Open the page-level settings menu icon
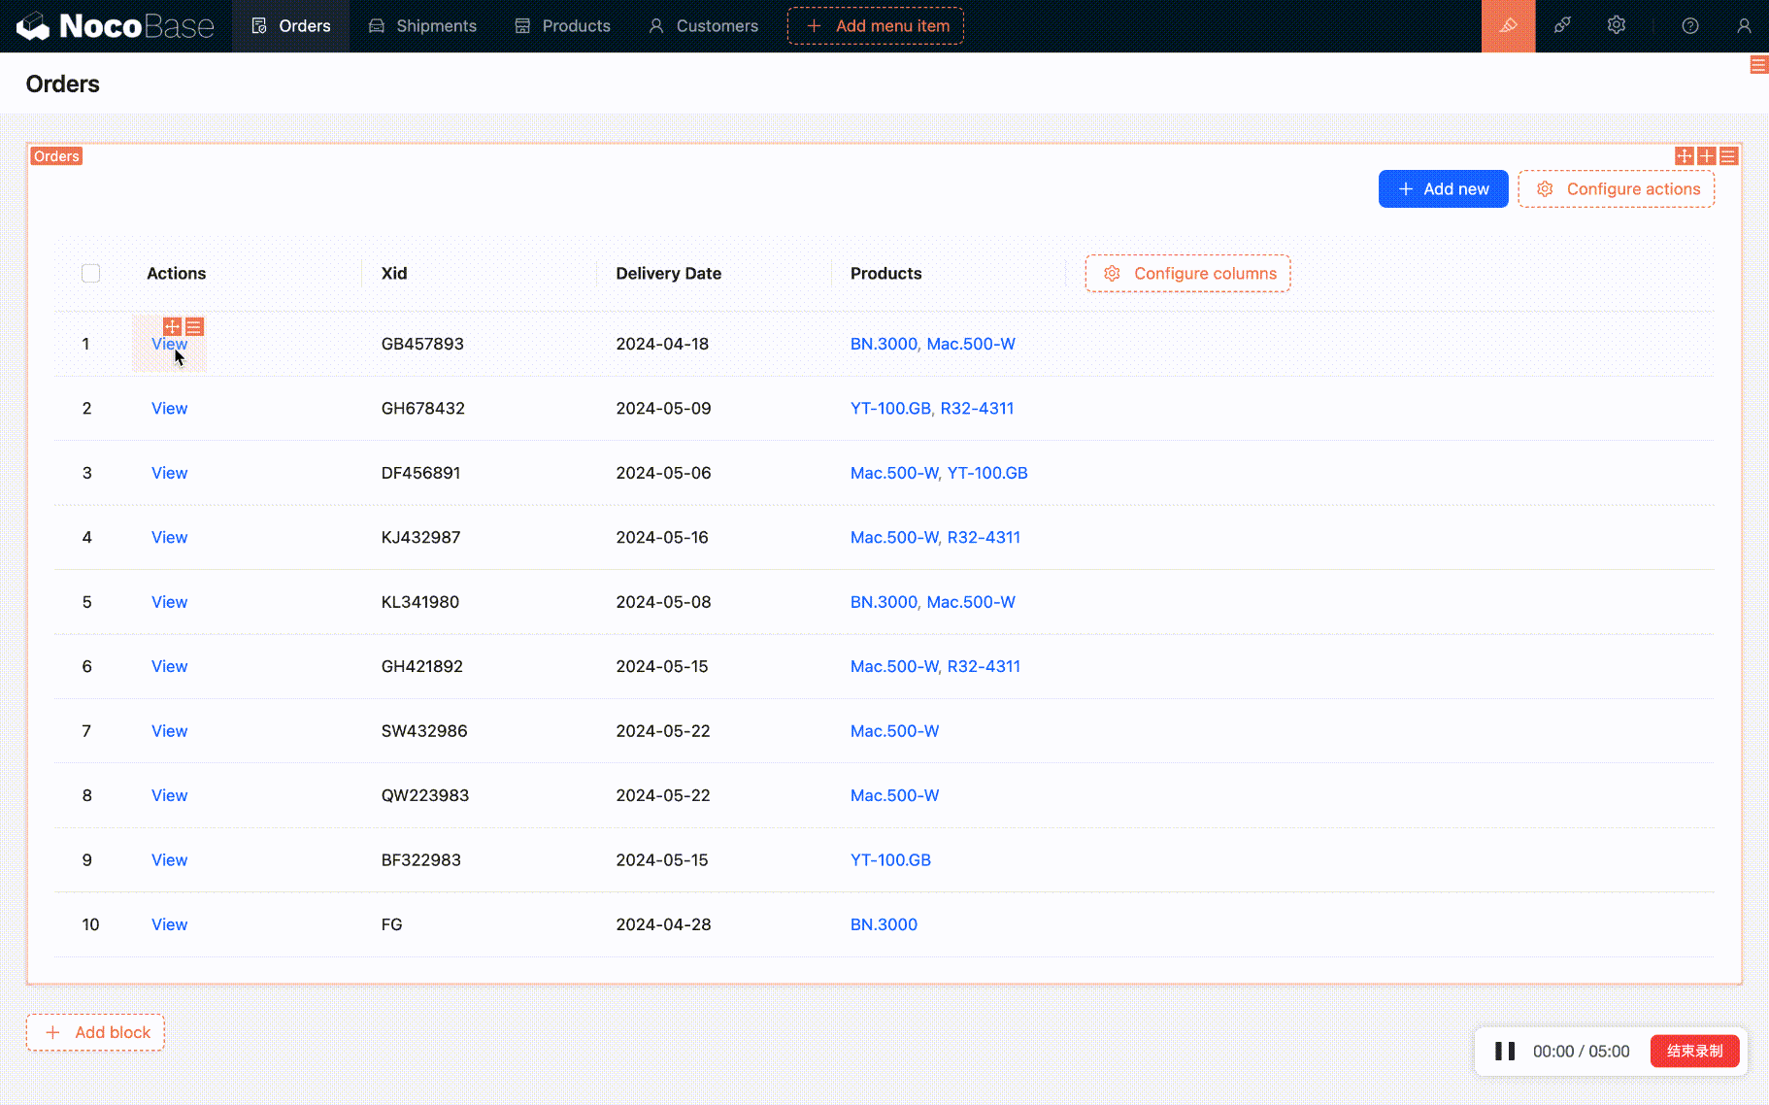The height and width of the screenshot is (1105, 1769). click(1758, 65)
